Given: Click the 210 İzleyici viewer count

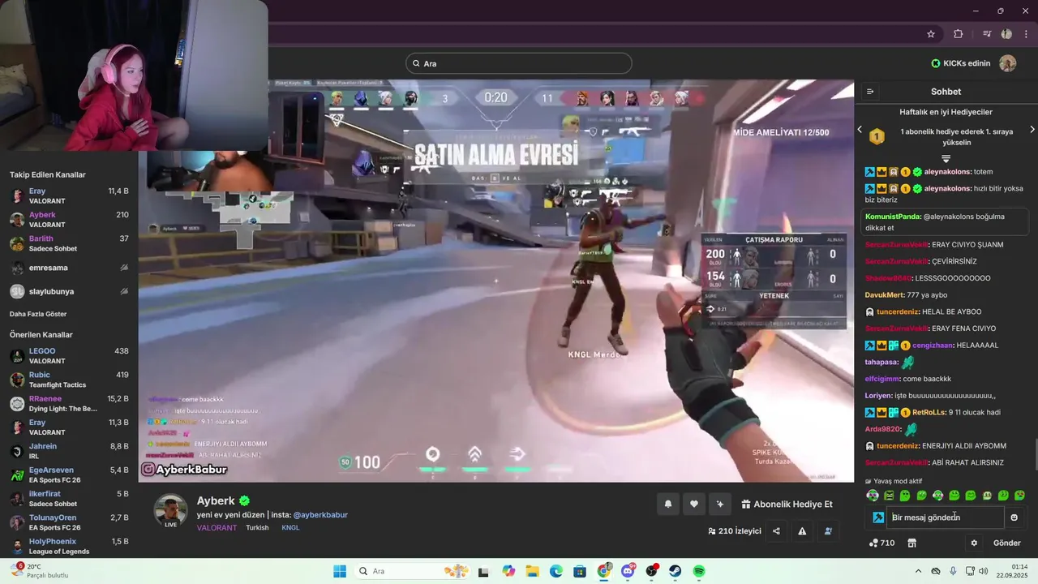Looking at the screenshot, I should [x=734, y=531].
